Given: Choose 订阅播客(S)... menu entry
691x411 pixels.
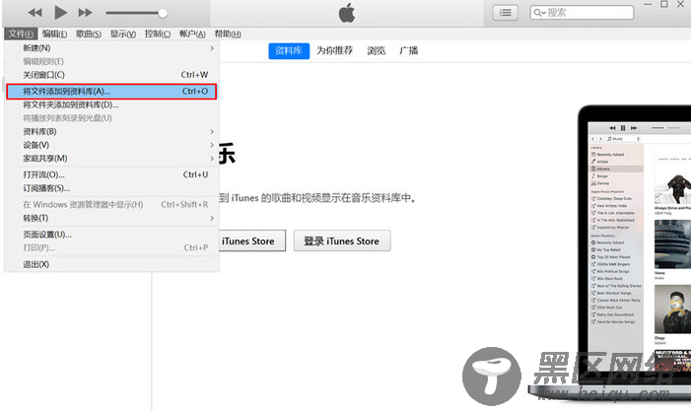Looking at the screenshot, I should point(112,188).
